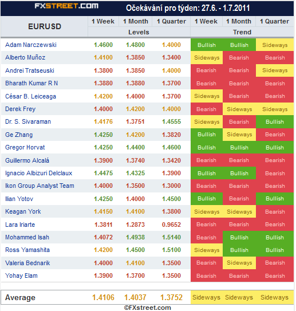
Task: Click 1 Month column header under Levels
Action: (x=136, y=21)
